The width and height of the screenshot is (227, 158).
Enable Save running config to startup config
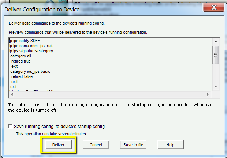pos(11,127)
